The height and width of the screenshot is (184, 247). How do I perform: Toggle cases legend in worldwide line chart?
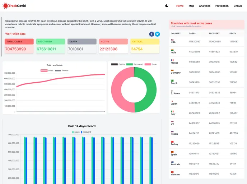(44, 70)
